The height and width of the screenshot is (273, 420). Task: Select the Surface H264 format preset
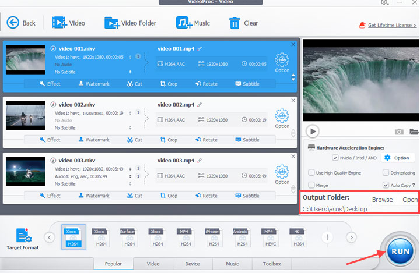click(x=129, y=237)
